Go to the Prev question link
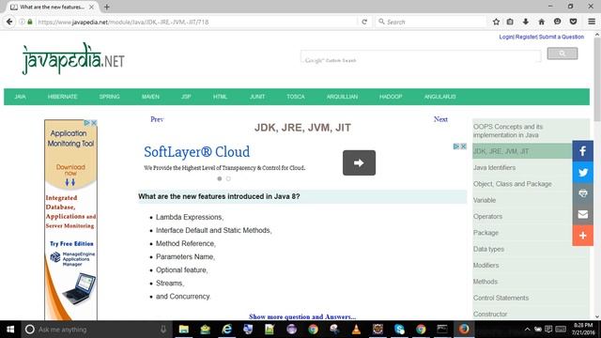Viewport: 601px width, 338px height. point(157,119)
